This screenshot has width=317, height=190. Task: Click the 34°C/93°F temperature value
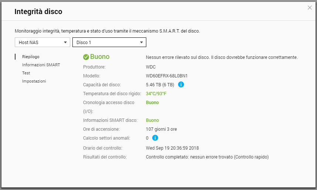pos(156,94)
